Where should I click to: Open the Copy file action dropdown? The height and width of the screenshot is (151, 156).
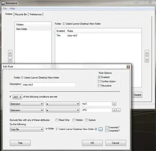coord(27,129)
